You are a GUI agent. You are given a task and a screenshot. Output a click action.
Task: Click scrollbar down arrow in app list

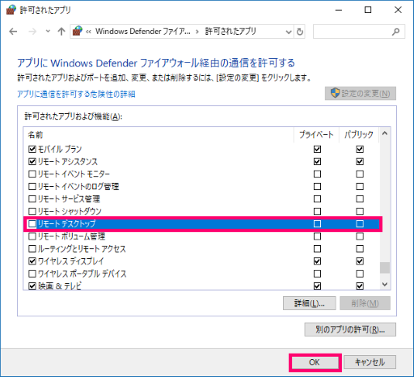pos(385,284)
